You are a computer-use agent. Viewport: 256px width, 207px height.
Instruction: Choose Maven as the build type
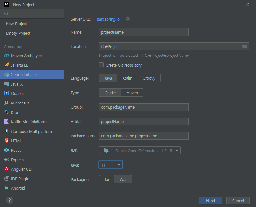pos(132,93)
